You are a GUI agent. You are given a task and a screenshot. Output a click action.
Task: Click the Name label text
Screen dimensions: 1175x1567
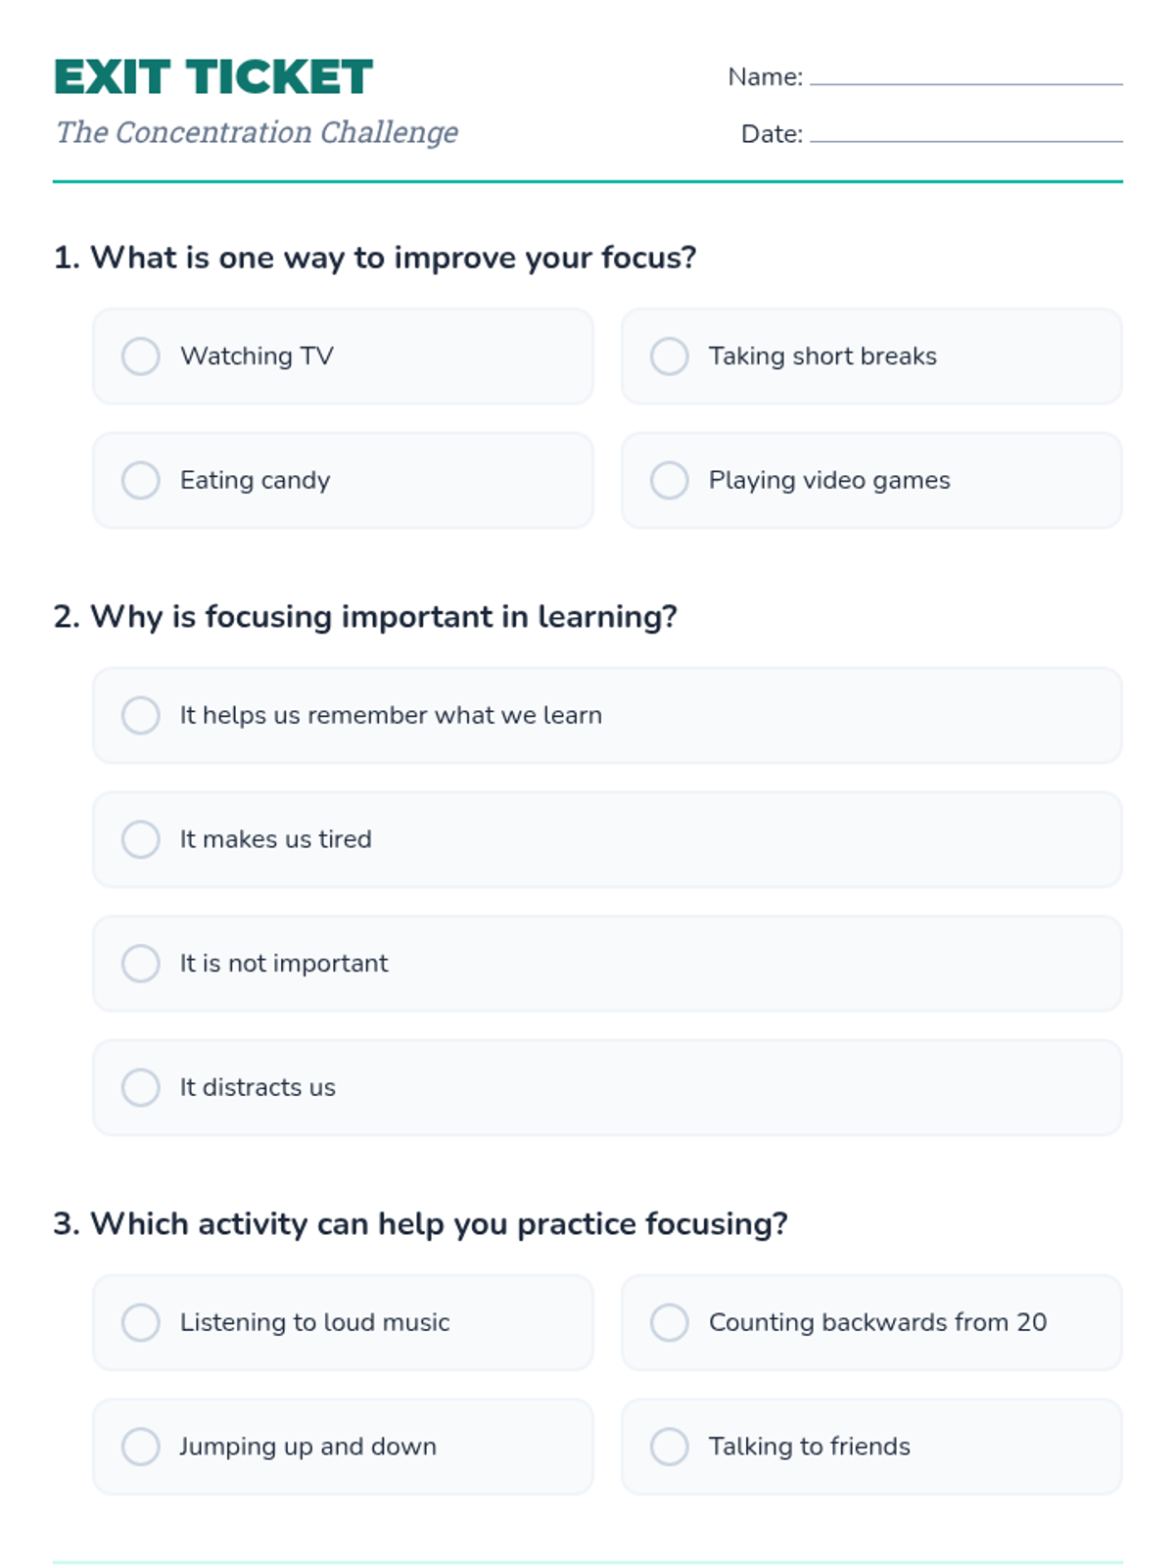pyautogui.click(x=766, y=77)
